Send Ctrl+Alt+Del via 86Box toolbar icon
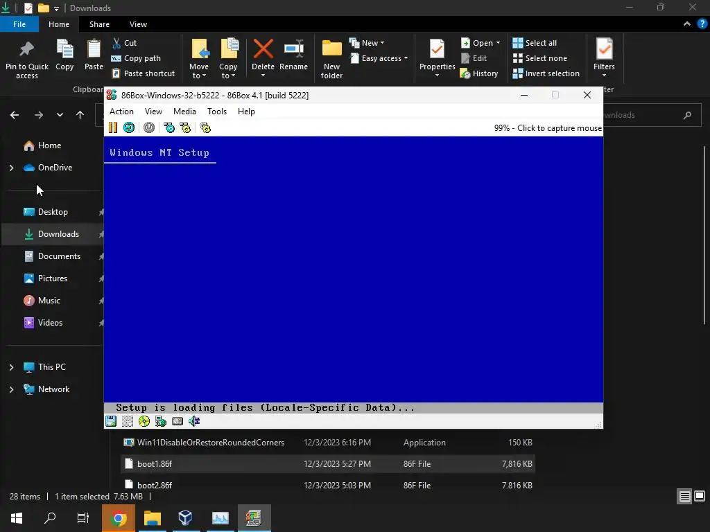 tap(169, 127)
